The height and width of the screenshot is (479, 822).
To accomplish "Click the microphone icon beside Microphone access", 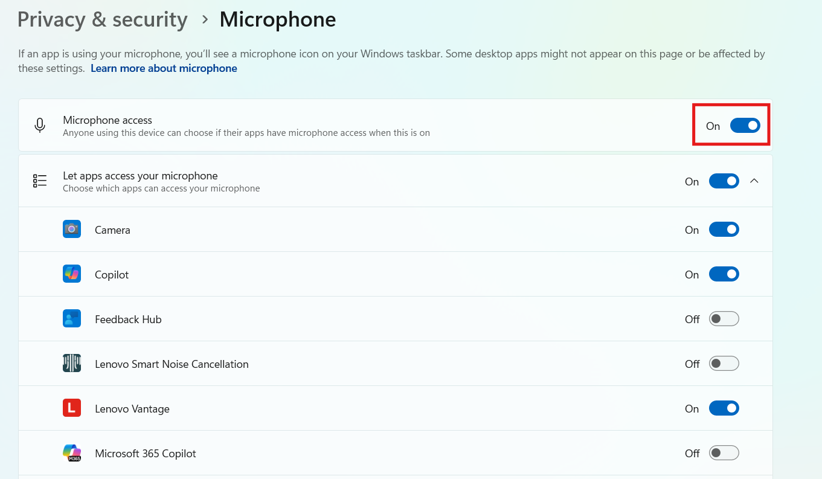I will pos(40,125).
